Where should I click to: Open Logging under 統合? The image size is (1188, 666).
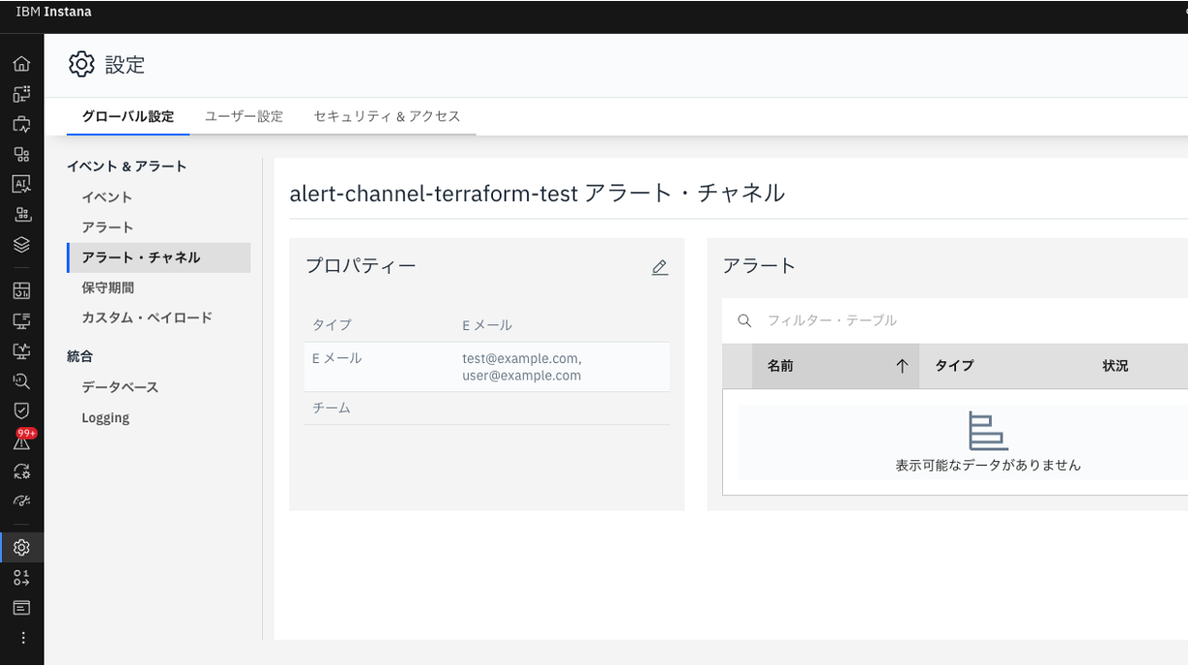pyautogui.click(x=106, y=417)
